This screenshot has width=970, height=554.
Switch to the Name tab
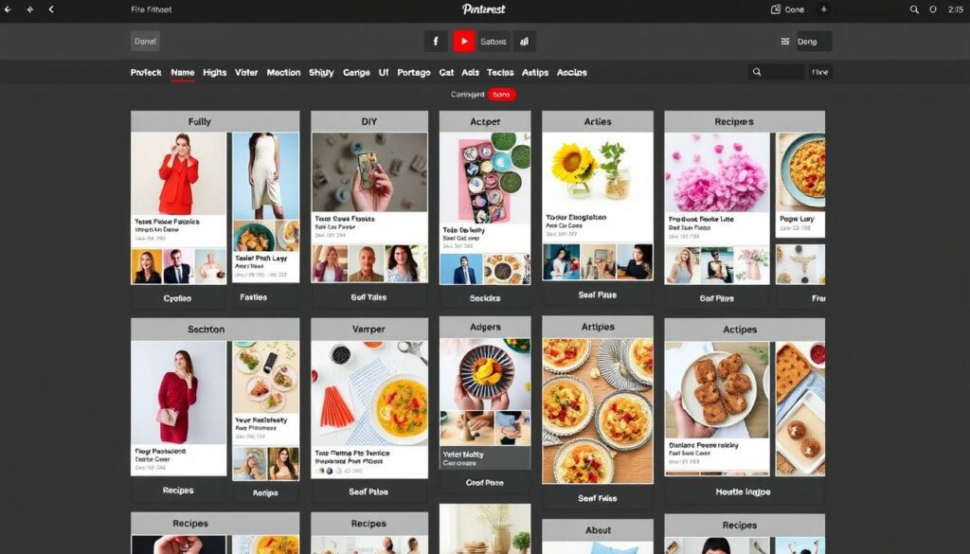[x=182, y=72]
